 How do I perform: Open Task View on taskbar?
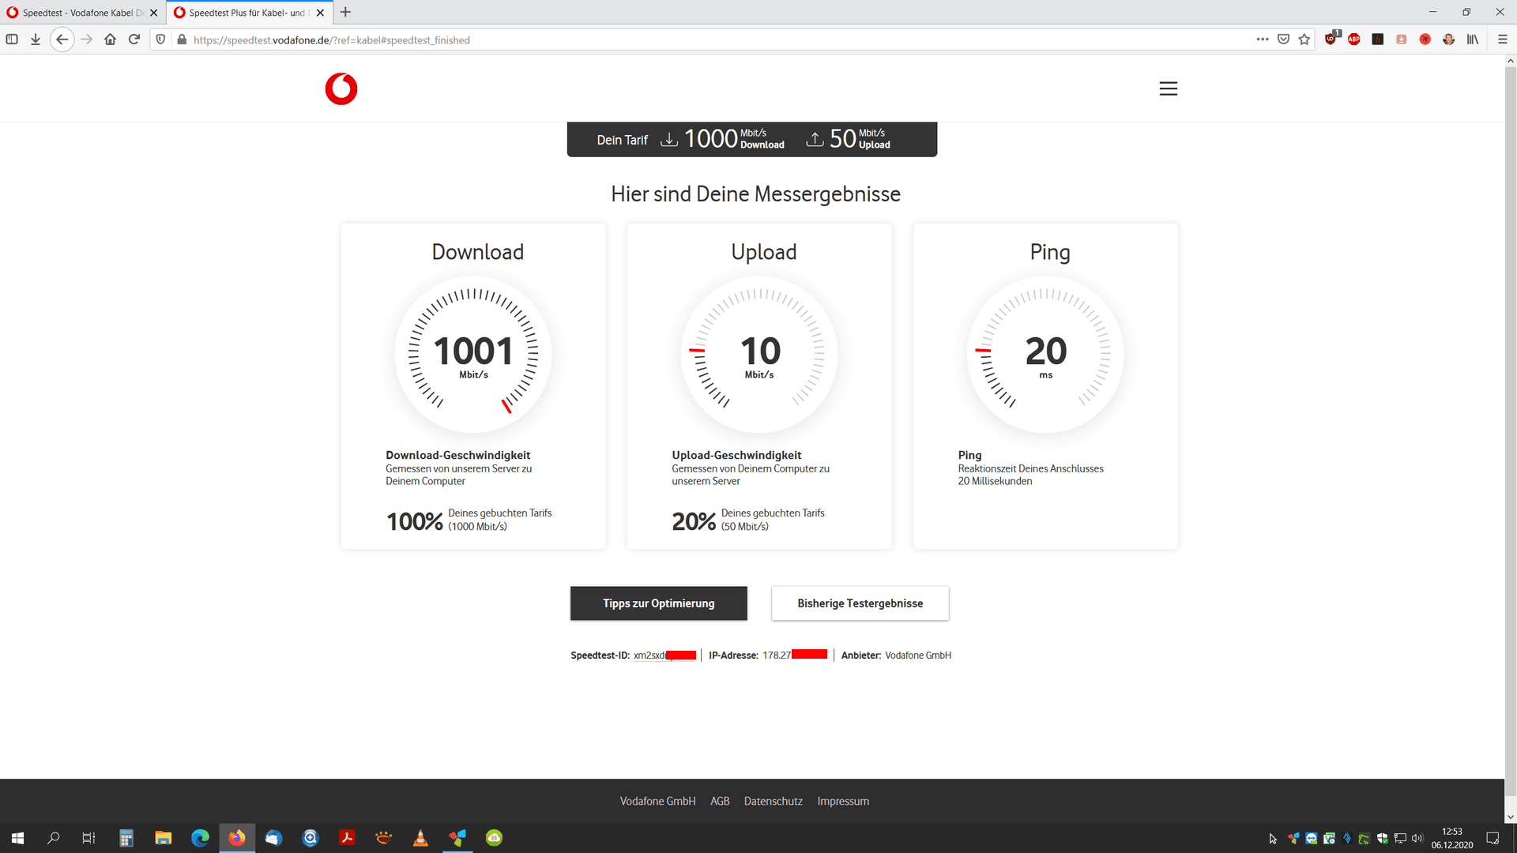(88, 838)
